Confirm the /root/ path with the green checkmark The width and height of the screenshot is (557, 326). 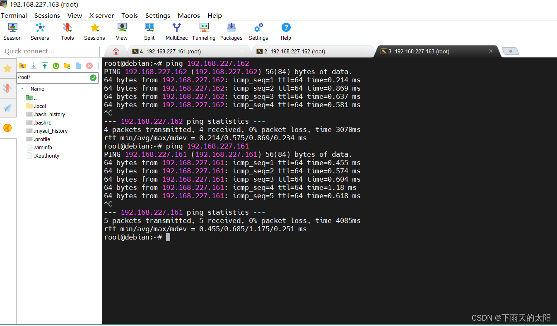point(93,77)
